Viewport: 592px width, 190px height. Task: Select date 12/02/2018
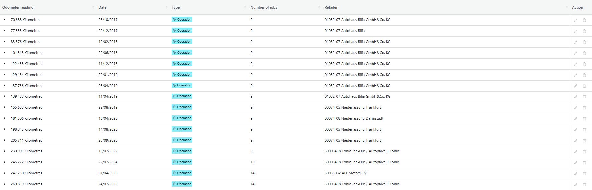point(108,42)
